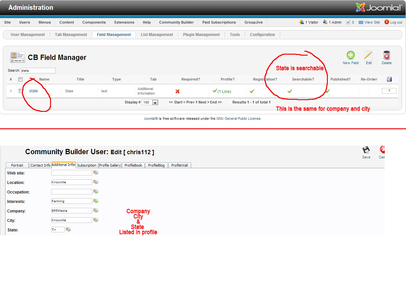This screenshot has width=406, height=290.
Task: Open the Help menu
Action: (x=147, y=22)
